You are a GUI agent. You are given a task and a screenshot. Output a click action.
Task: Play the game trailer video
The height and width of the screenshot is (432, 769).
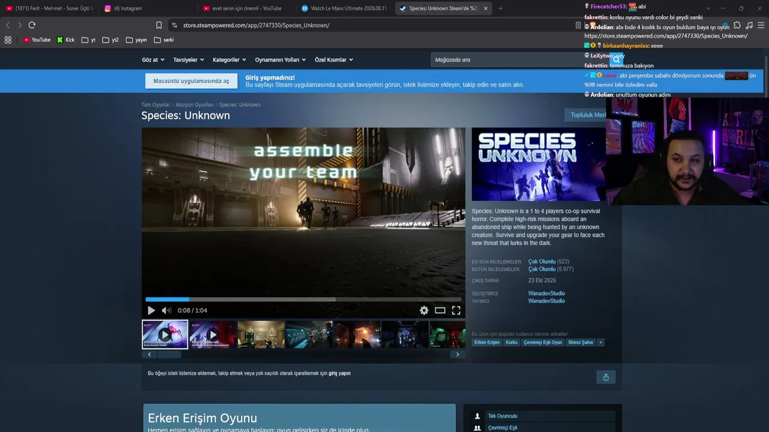[151, 310]
